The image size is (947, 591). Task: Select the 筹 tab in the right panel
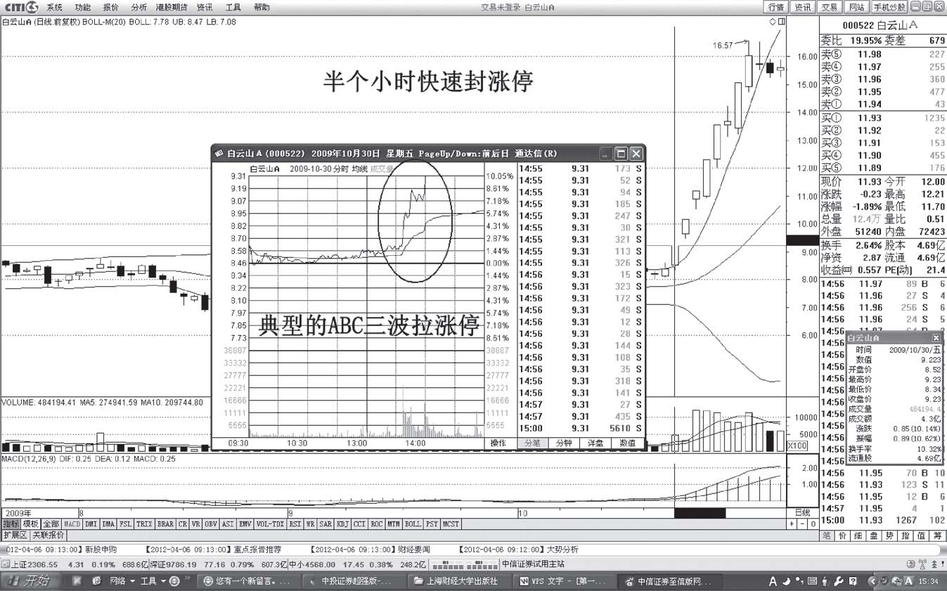pyautogui.click(x=938, y=535)
